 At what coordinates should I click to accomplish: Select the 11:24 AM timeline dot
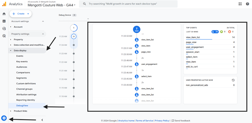point(74,45)
